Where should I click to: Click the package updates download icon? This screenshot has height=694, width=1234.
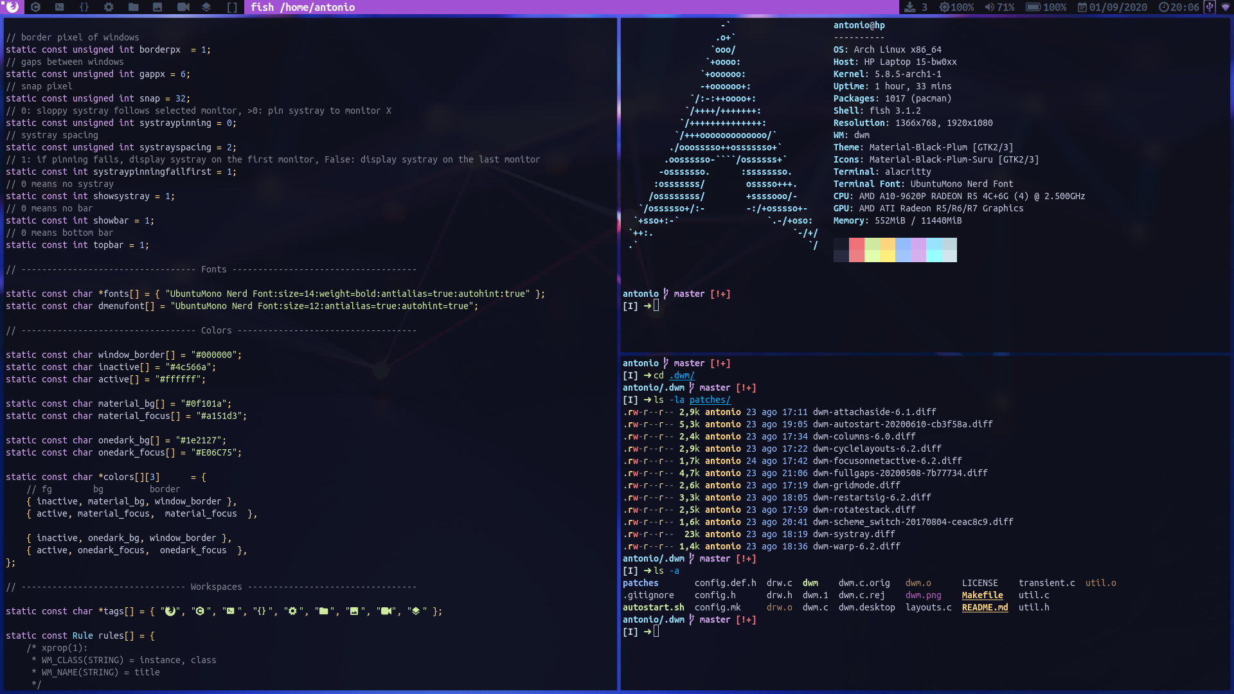click(x=910, y=7)
